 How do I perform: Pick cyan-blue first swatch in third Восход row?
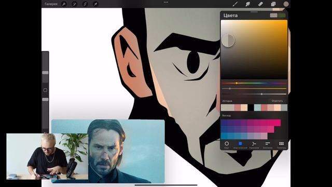(224, 136)
